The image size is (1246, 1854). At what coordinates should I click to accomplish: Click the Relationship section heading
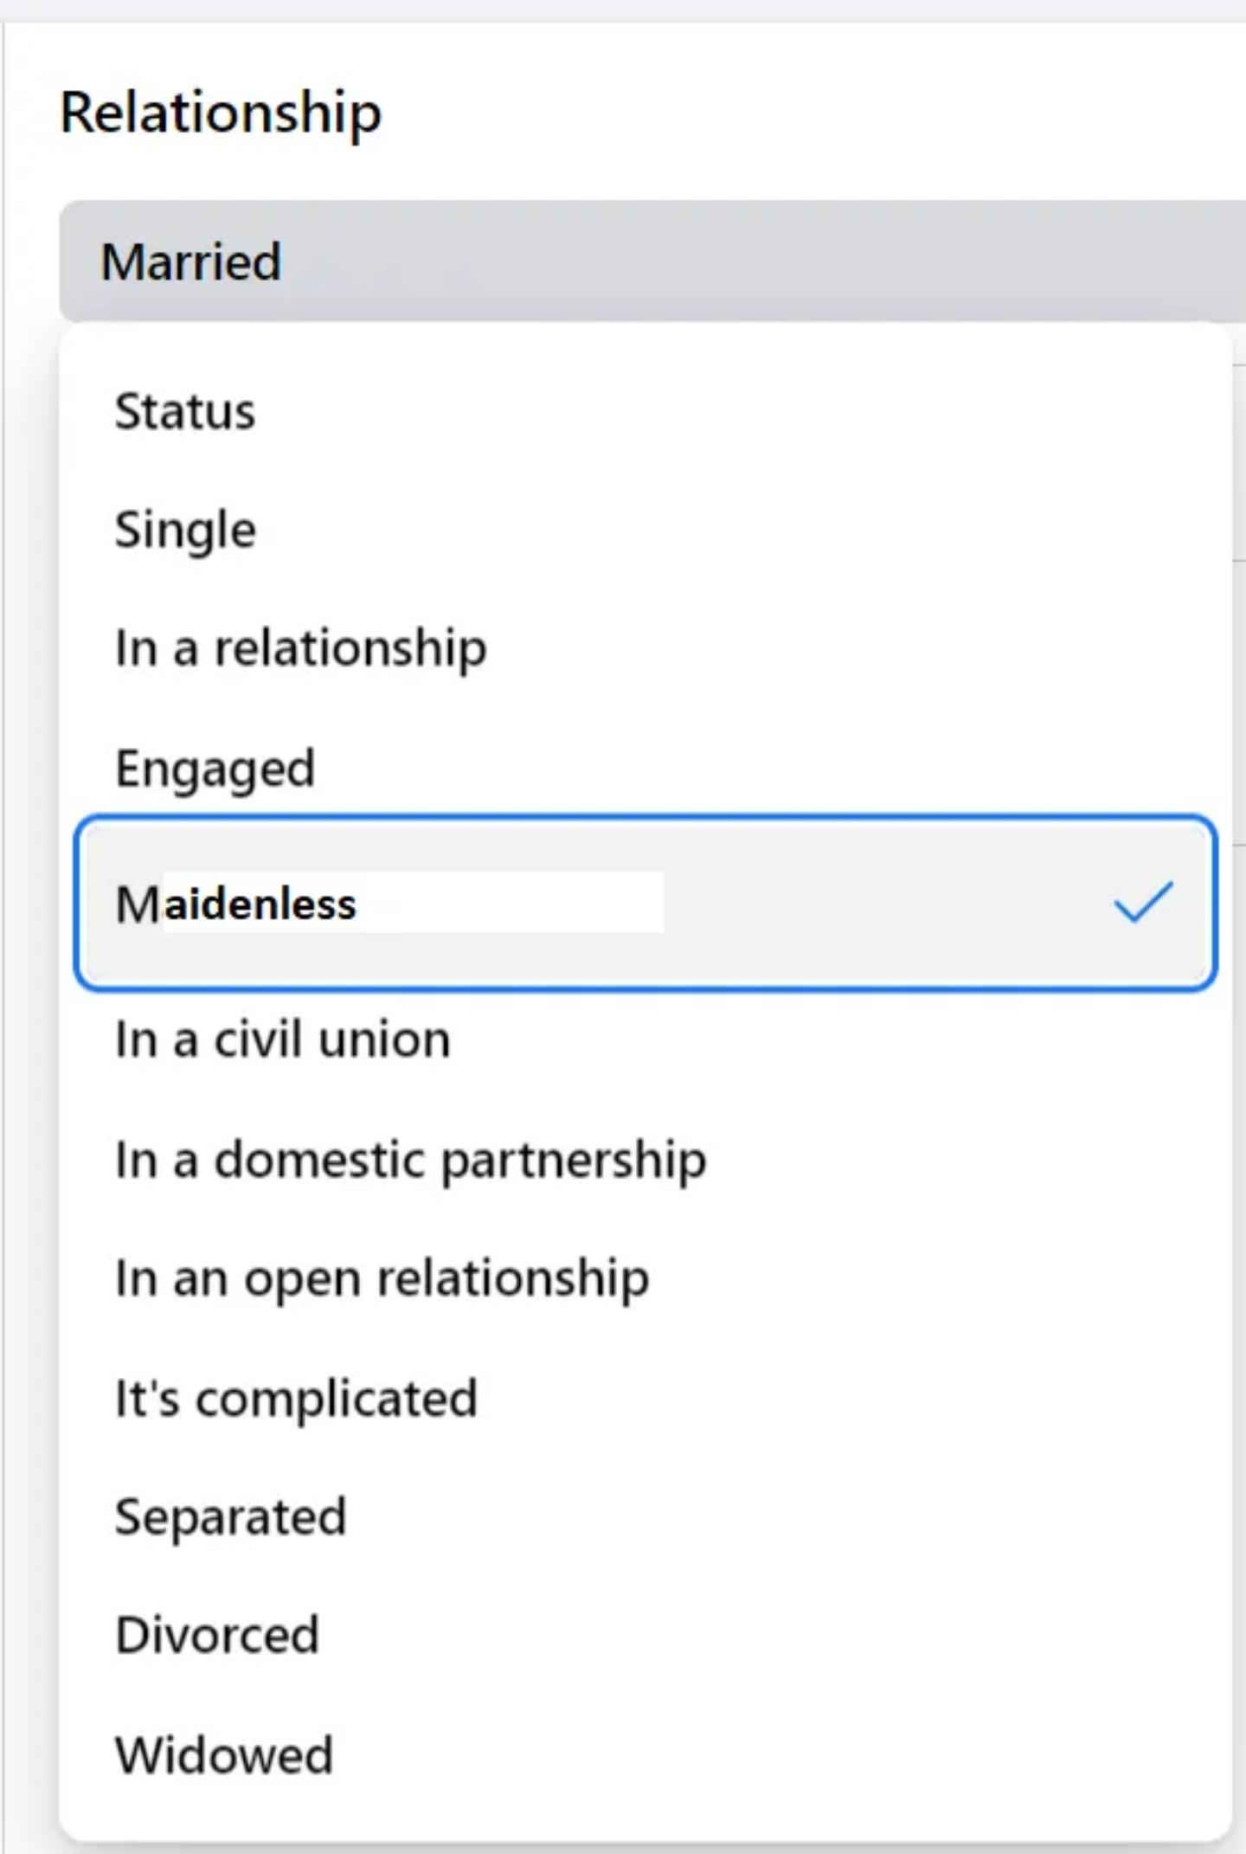(x=221, y=111)
